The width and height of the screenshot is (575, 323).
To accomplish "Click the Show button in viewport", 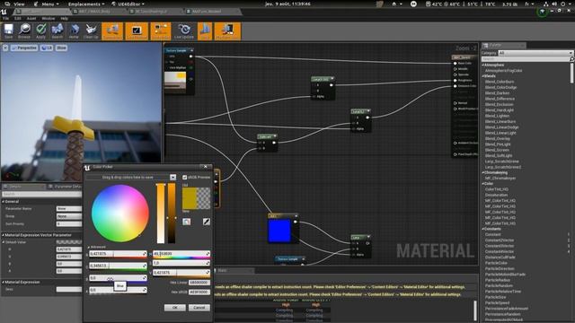I will click(61, 48).
